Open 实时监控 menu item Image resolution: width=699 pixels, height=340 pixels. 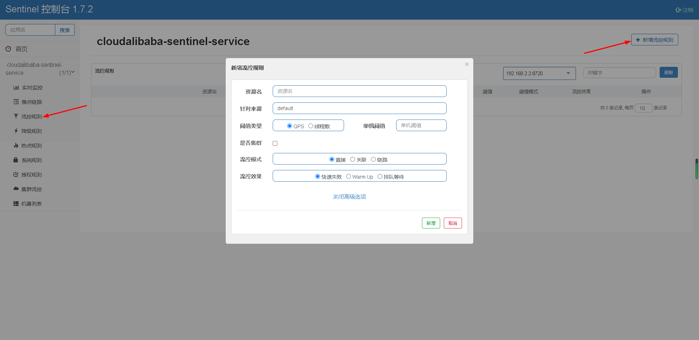point(32,88)
